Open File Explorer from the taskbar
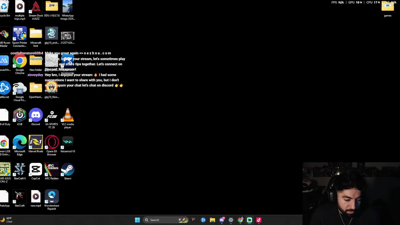Image resolution: width=400 pixels, height=225 pixels. click(212, 220)
